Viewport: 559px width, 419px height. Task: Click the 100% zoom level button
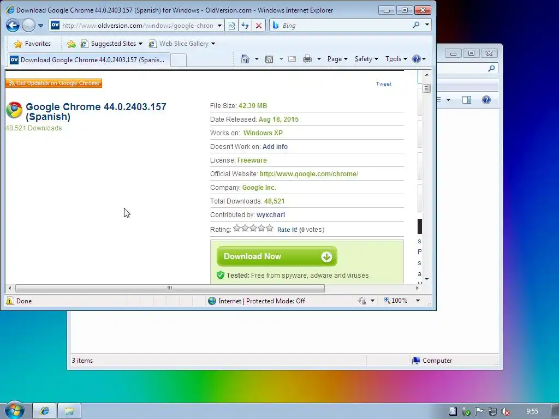pos(396,301)
